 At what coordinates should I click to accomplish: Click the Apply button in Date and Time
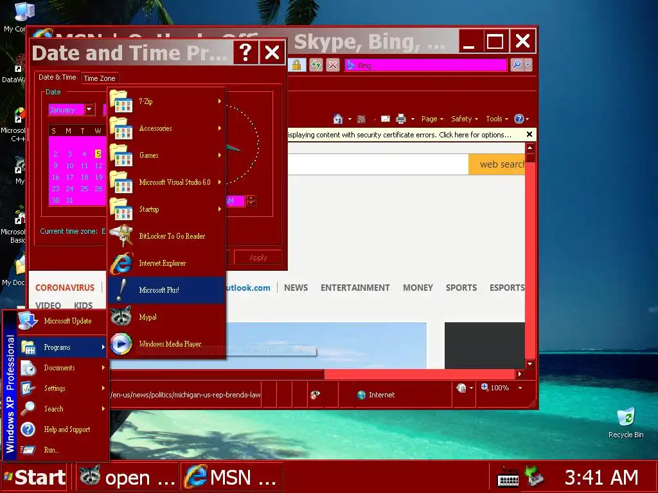coord(258,257)
